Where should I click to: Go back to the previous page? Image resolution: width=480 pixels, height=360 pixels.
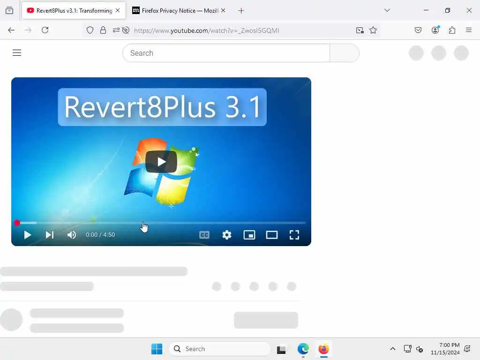[x=11, y=30]
